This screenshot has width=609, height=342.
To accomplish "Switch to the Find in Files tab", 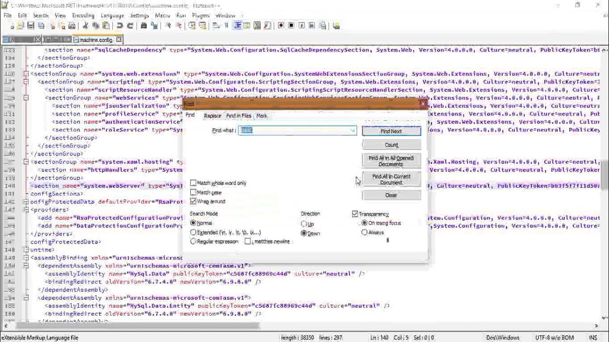I will 238,116.
